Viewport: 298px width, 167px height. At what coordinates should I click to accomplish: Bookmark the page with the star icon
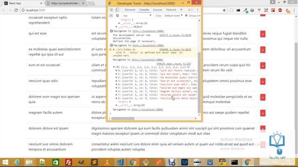click(x=224, y=10)
